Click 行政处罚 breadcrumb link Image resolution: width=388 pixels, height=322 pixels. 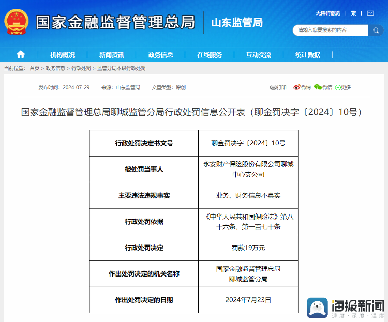pyautogui.click(x=81, y=68)
